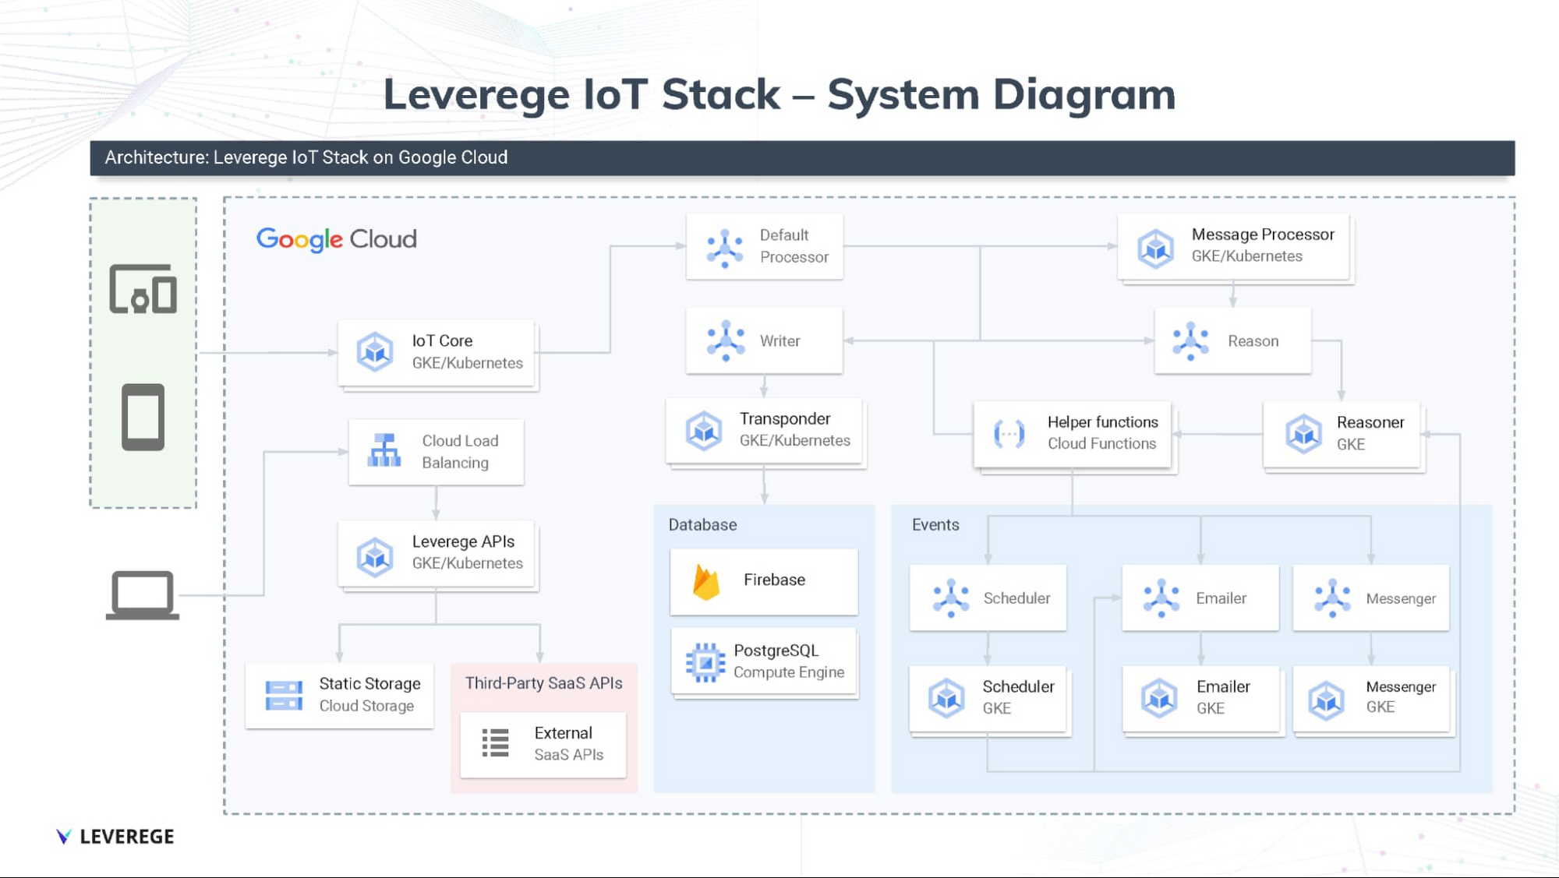
Task: Click the 'Events' section heading
Action: click(x=935, y=524)
